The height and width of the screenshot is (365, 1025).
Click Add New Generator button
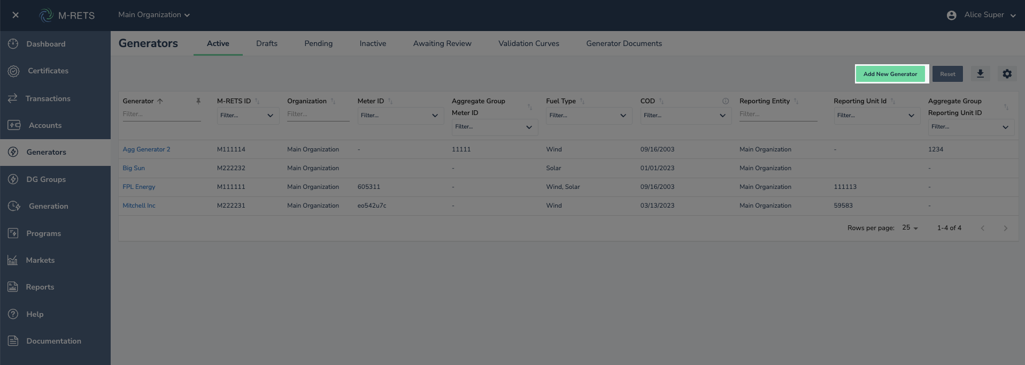point(890,74)
